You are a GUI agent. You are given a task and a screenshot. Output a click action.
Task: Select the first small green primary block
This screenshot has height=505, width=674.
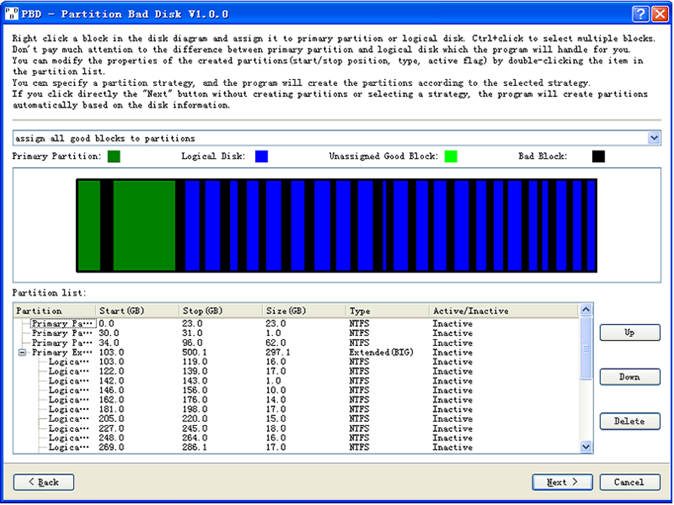pos(89,225)
